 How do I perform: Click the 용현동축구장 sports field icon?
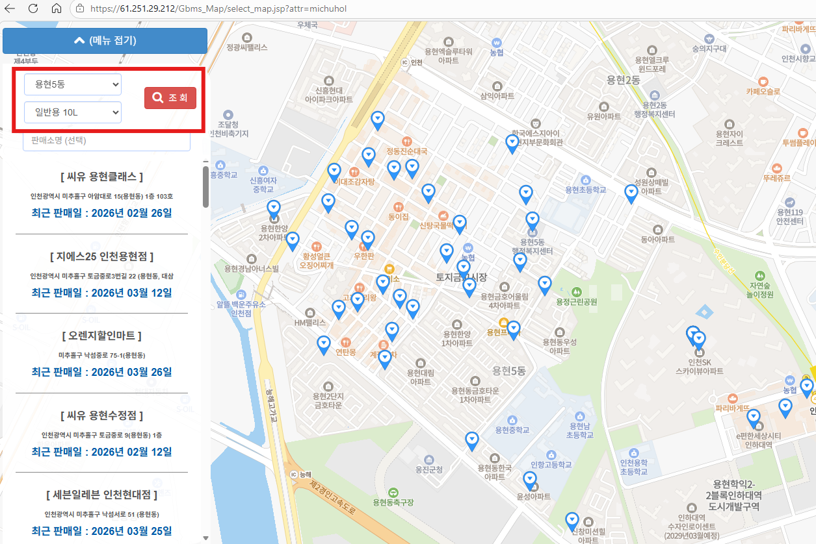point(393,491)
